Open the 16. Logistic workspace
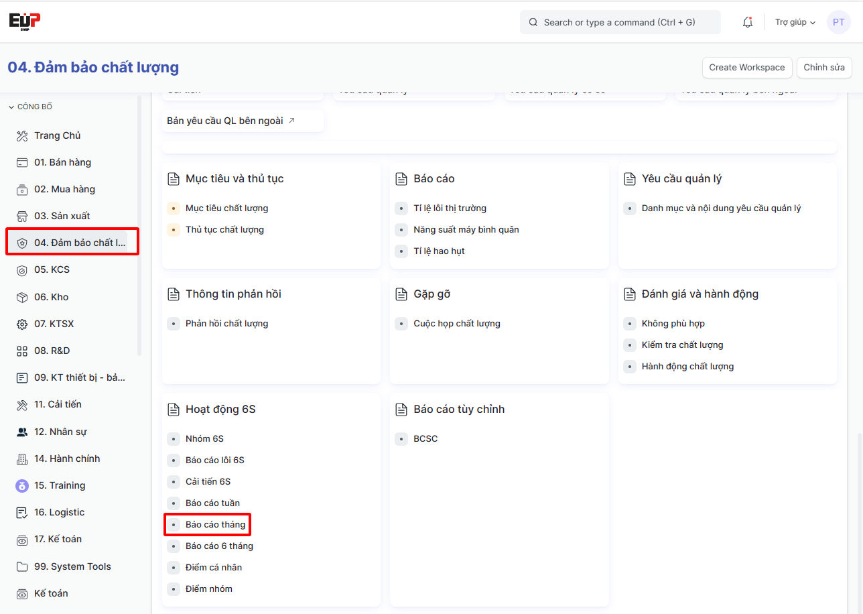The image size is (863, 614). 59,512
